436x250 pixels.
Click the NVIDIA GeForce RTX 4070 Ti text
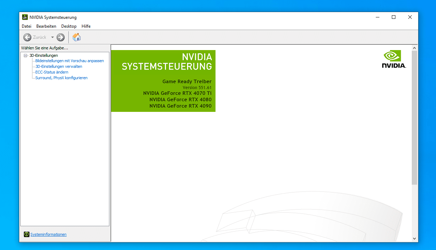point(177,93)
